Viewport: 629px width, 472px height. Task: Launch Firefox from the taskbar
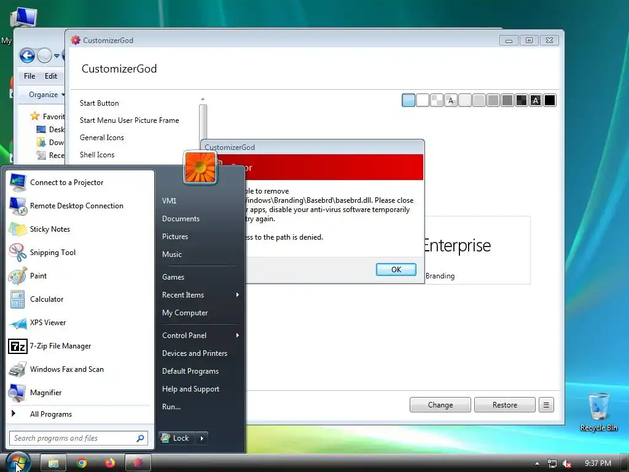pos(110,463)
